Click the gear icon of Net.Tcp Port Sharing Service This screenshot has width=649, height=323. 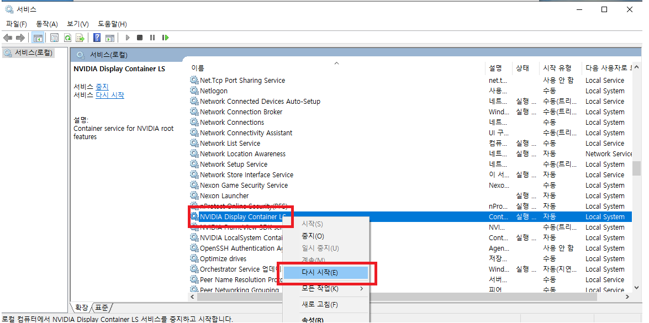[x=194, y=81]
